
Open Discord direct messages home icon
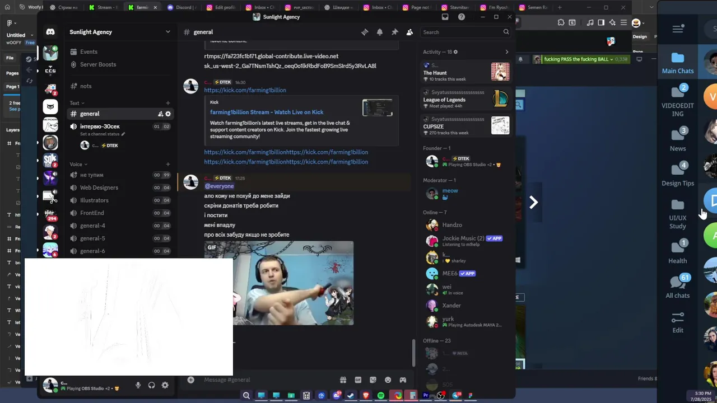pos(50,32)
